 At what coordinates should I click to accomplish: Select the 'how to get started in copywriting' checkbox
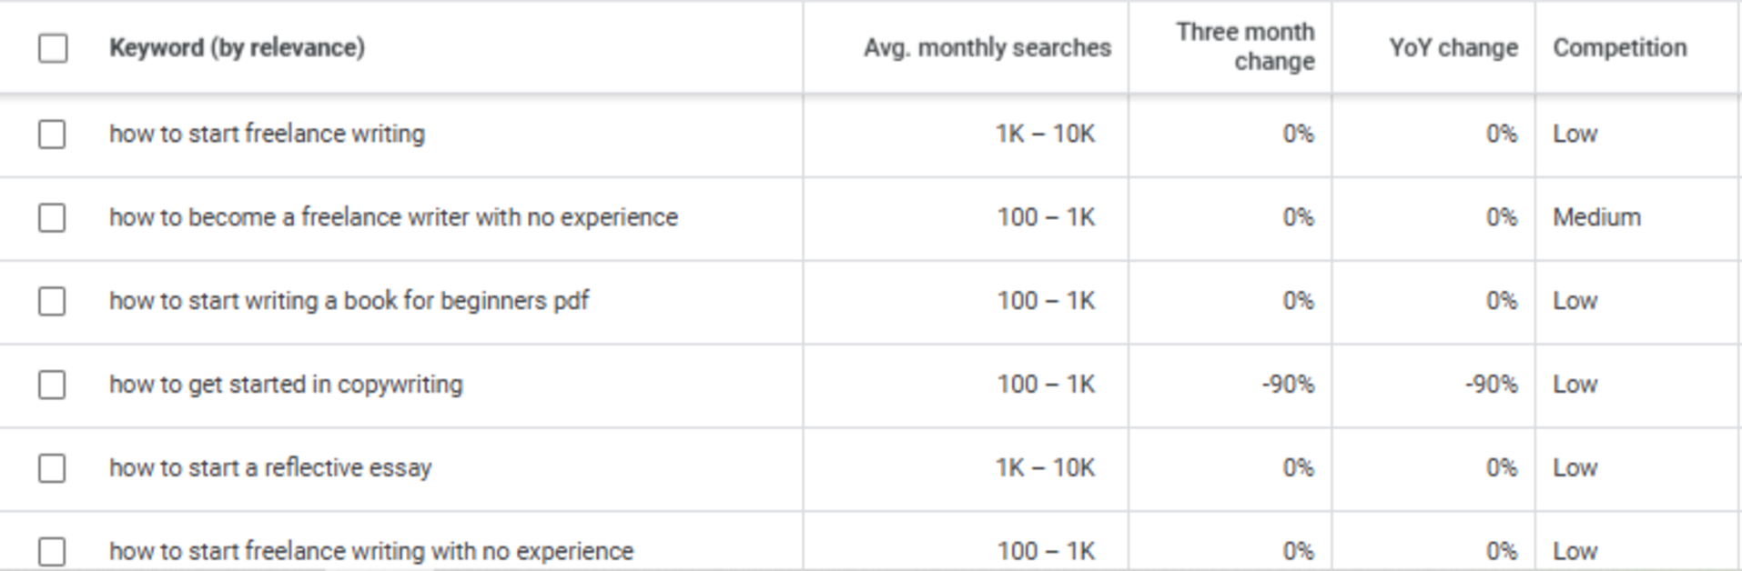point(52,385)
